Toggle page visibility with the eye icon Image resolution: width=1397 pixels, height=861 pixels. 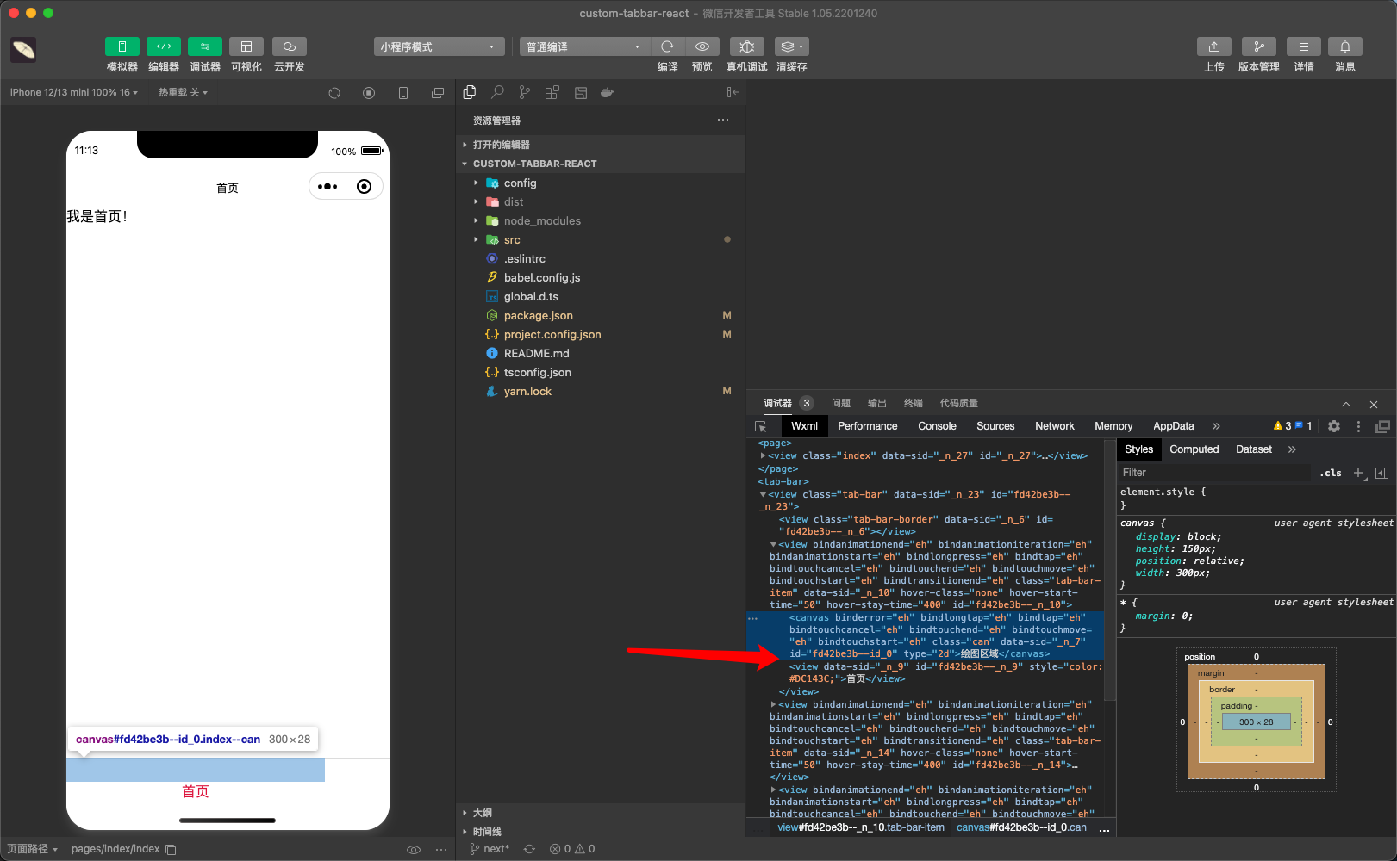[x=414, y=849]
